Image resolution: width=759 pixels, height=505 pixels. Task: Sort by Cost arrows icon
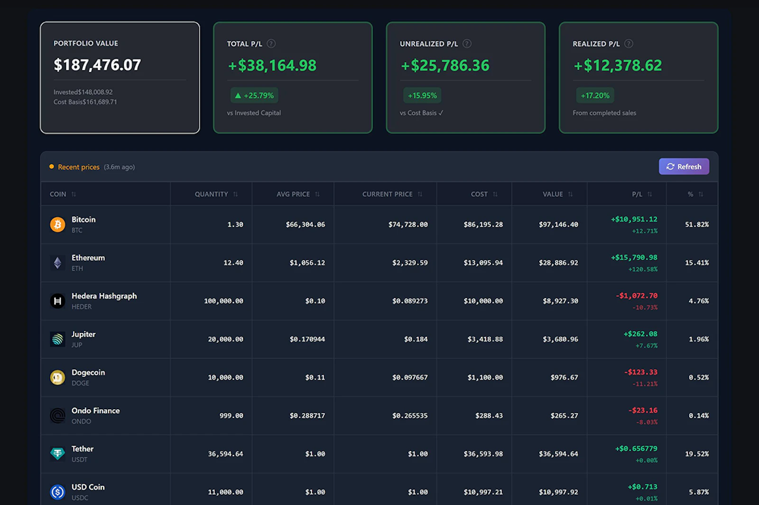pyautogui.click(x=495, y=194)
